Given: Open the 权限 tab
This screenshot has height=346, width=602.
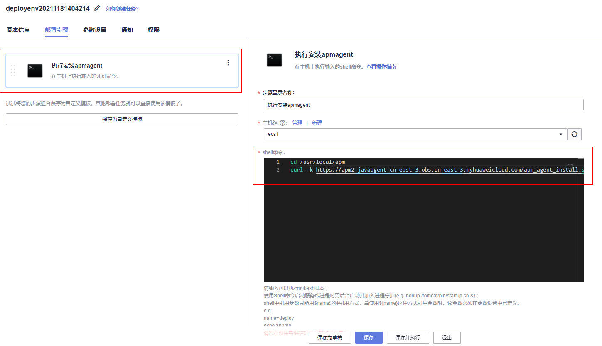Looking at the screenshot, I should [154, 30].
